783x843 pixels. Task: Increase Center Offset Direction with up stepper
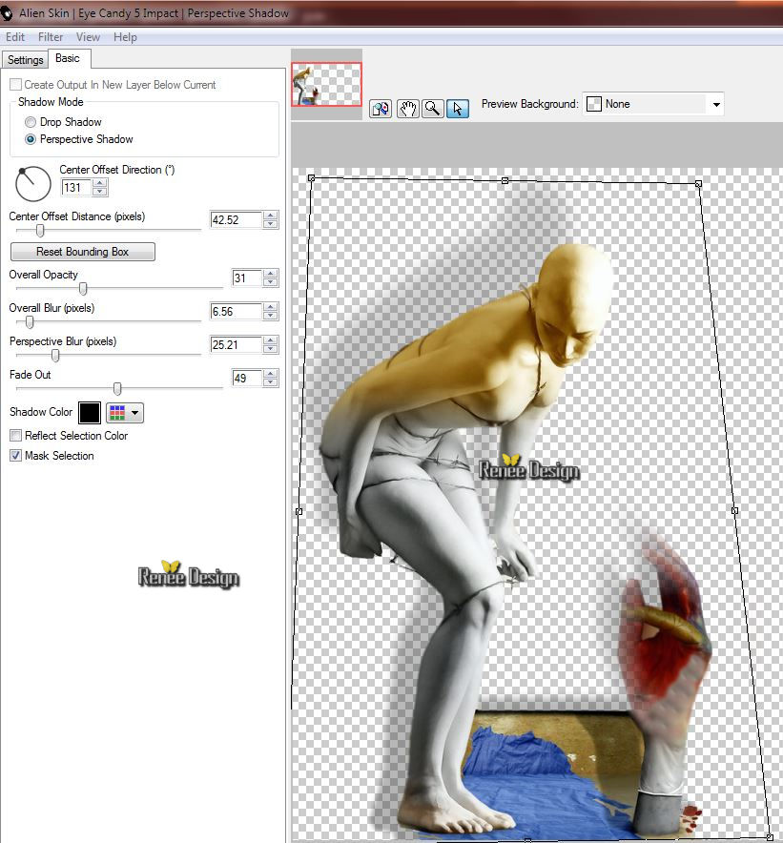(x=99, y=183)
